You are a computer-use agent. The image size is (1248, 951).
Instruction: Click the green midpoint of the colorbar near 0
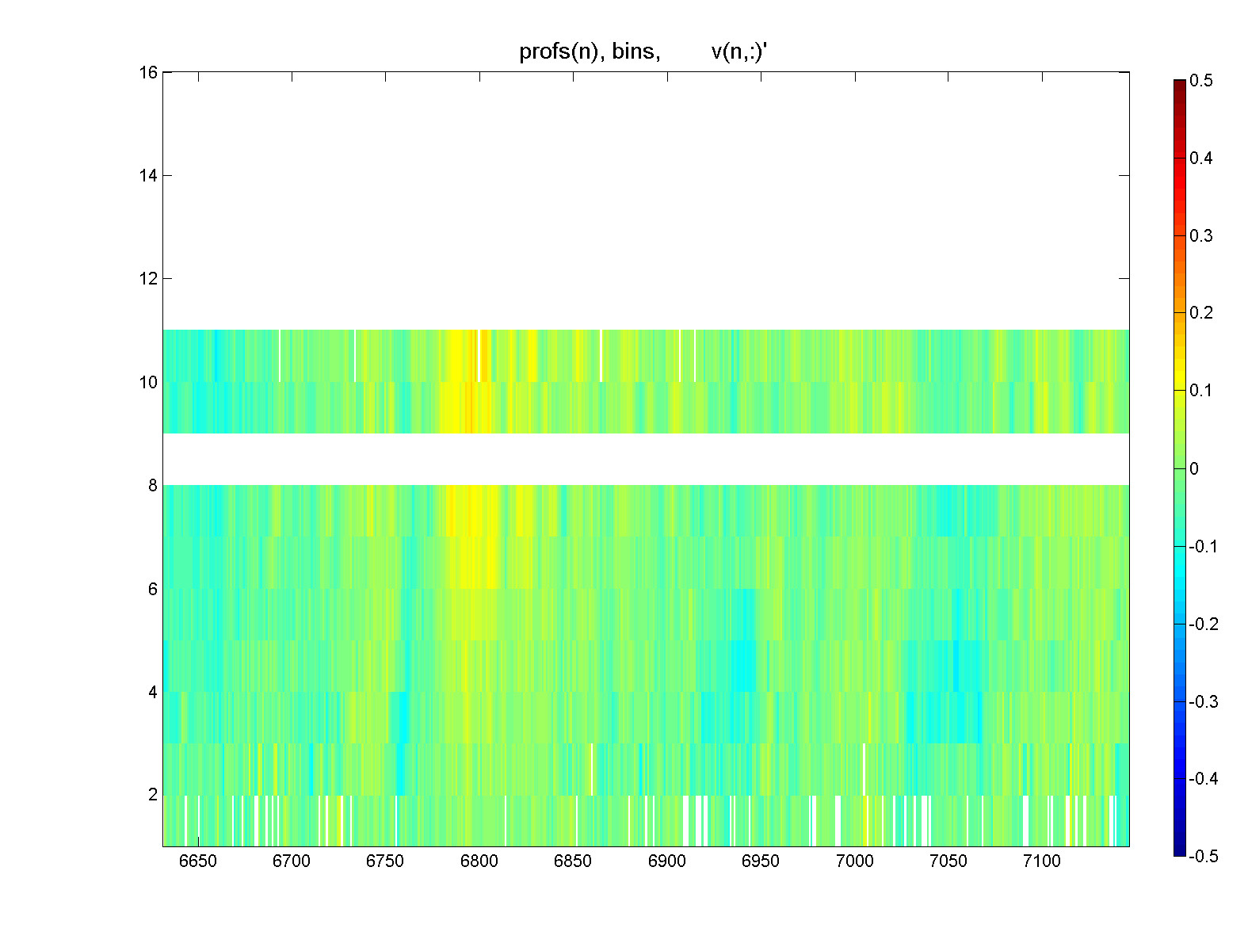[1180, 468]
